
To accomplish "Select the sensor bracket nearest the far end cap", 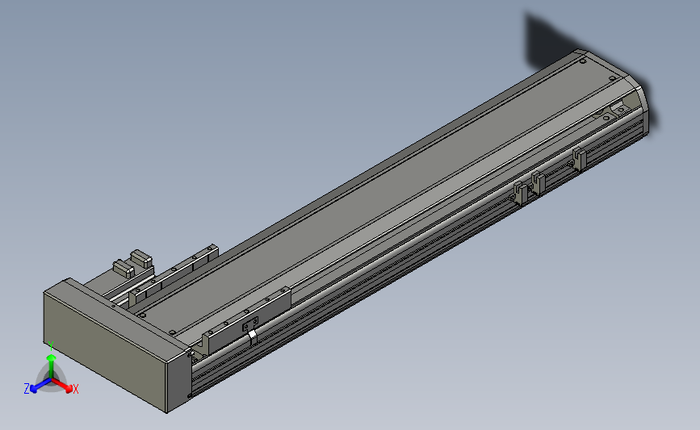I will [579, 159].
